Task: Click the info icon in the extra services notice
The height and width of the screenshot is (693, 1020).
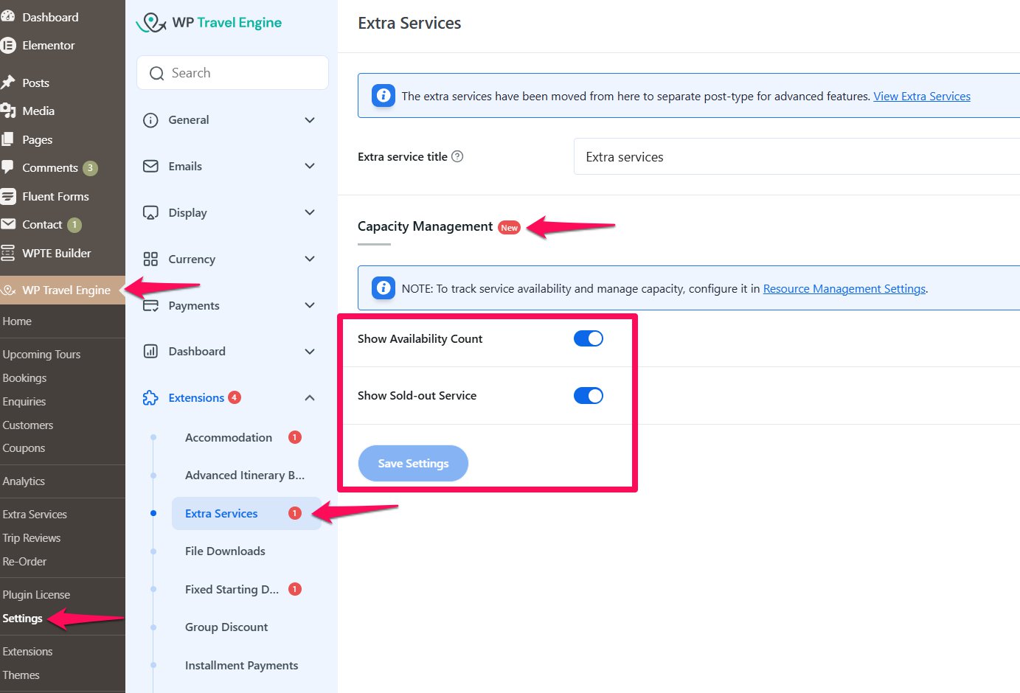Action: 384,96
